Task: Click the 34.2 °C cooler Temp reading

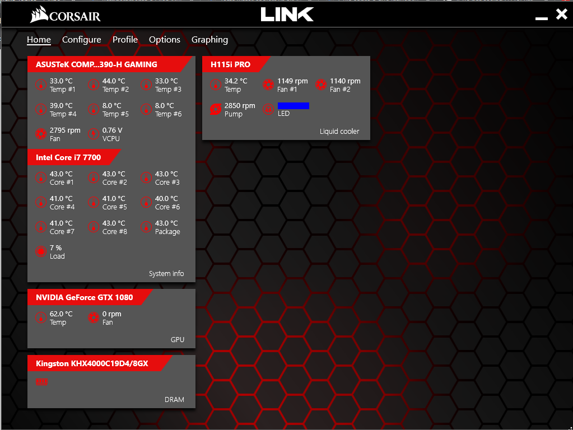Action: point(236,81)
